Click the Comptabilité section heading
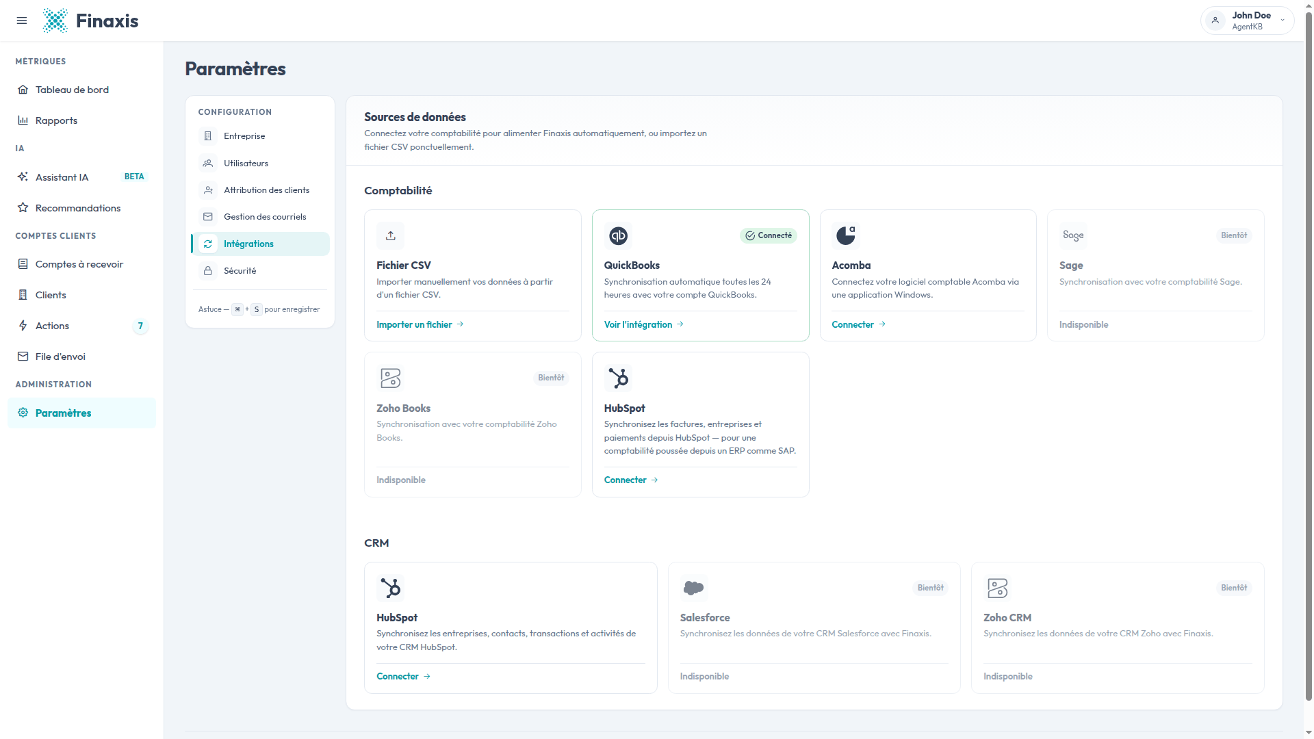This screenshot has width=1314, height=739. 398,190
